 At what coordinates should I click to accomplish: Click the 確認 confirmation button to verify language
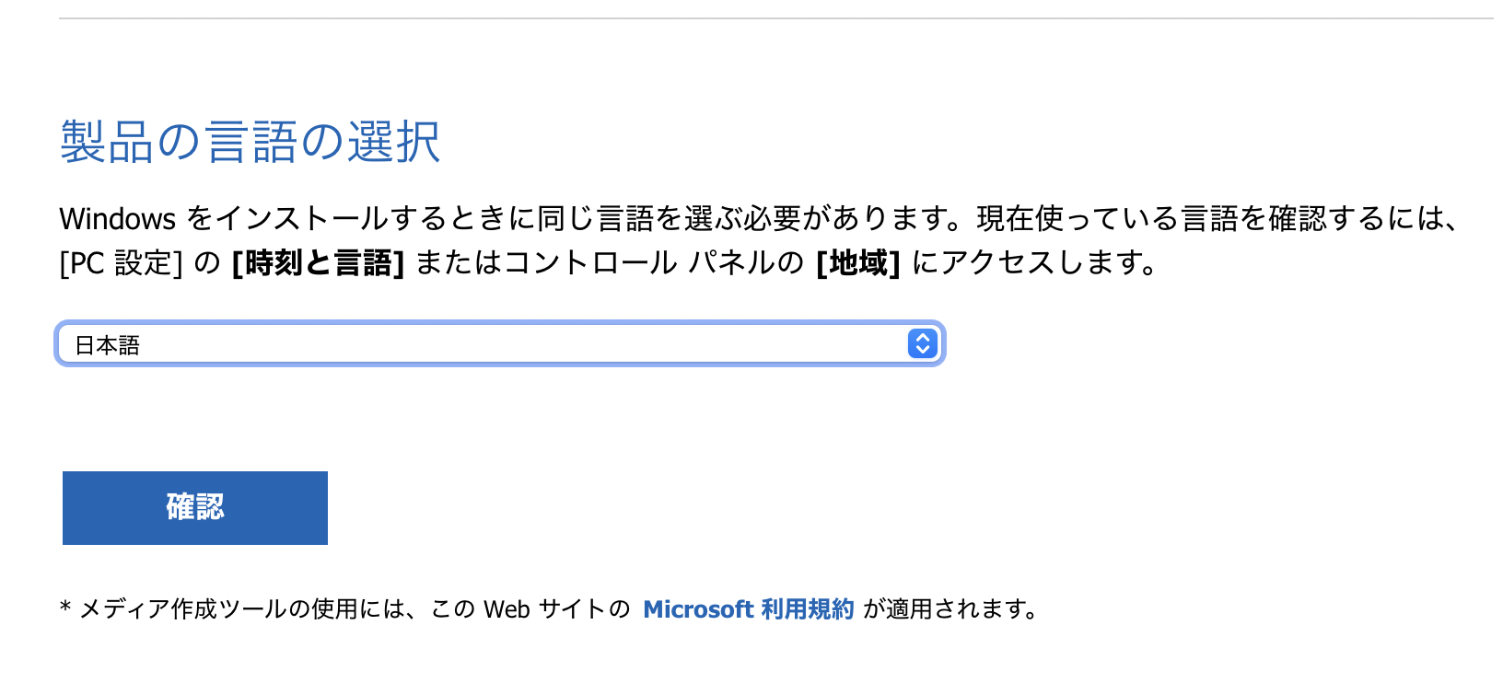193,507
